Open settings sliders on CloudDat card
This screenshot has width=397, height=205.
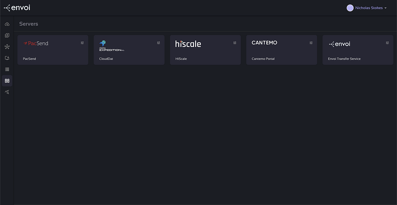point(158,43)
